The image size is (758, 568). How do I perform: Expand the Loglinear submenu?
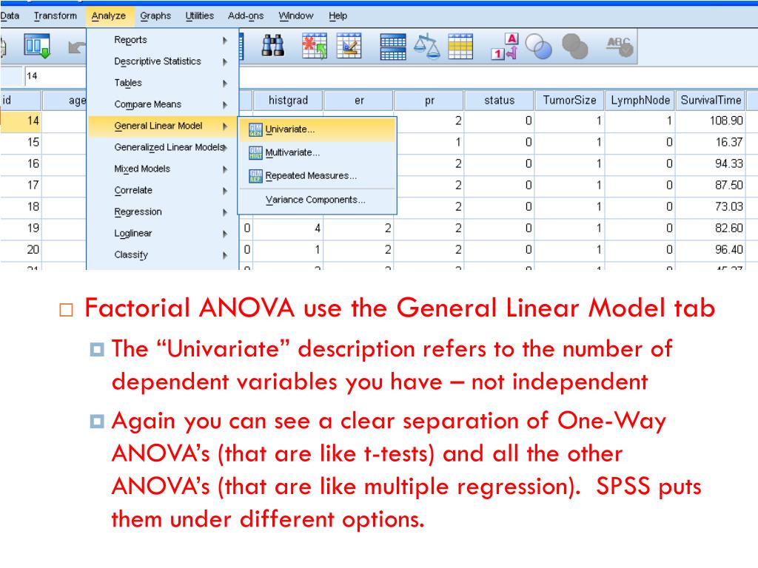(x=162, y=233)
